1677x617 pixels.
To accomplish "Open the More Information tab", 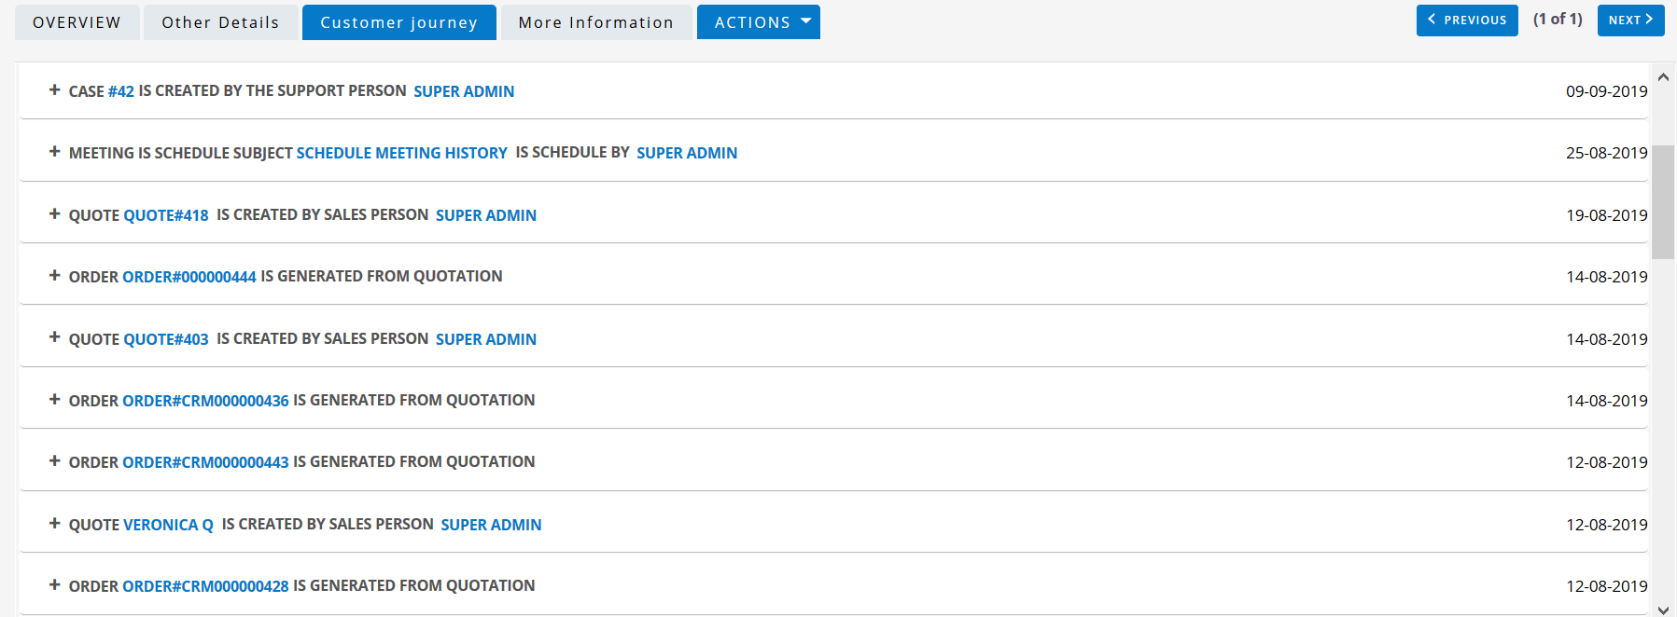I will [596, 22].
